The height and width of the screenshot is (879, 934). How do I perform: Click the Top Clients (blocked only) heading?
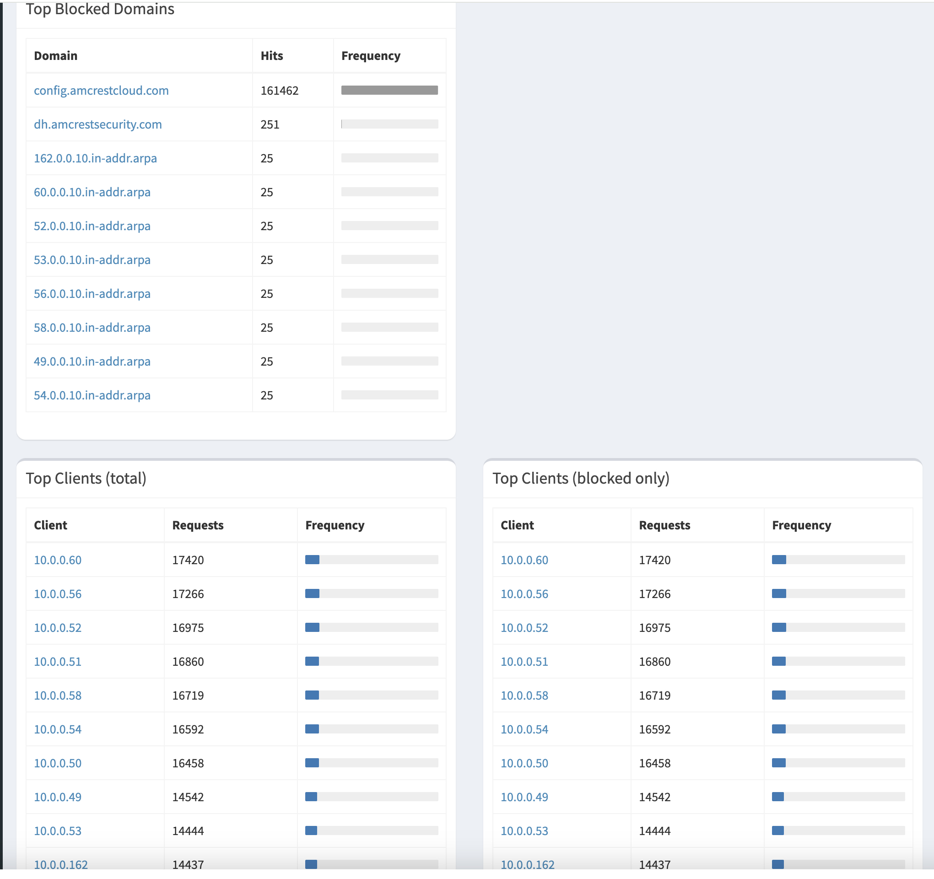(581, 478)
